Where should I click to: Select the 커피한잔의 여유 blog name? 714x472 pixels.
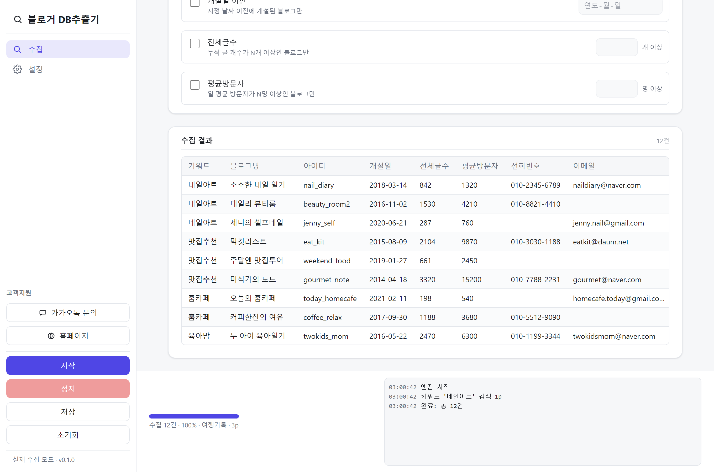256,317
